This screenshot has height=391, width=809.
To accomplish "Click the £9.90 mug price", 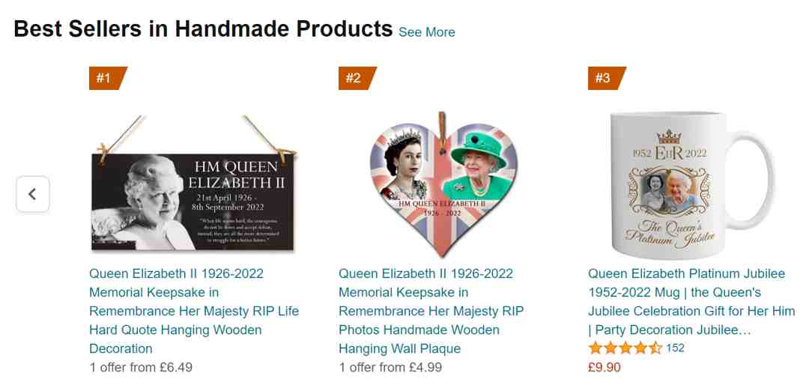I will coord(605,367).
